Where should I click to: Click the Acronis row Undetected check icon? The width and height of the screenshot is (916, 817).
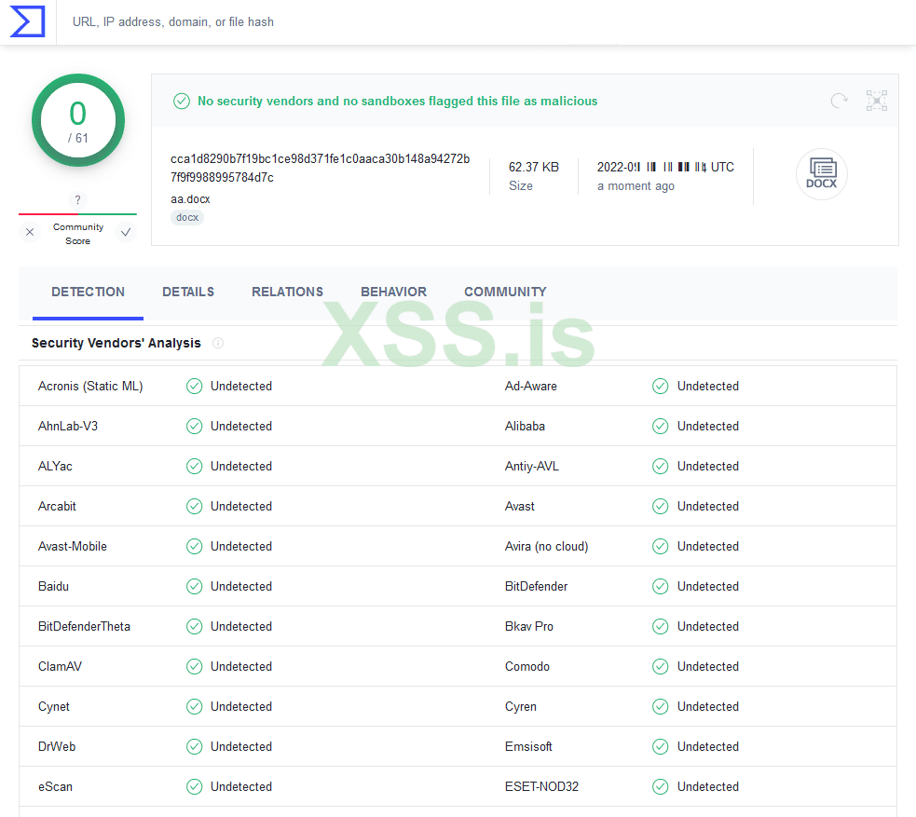[195, 386]
